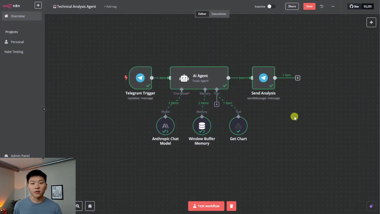Select the Anthropic Chat Model node
This screenshot has width=380, height=214.
(x=165, y=126)
